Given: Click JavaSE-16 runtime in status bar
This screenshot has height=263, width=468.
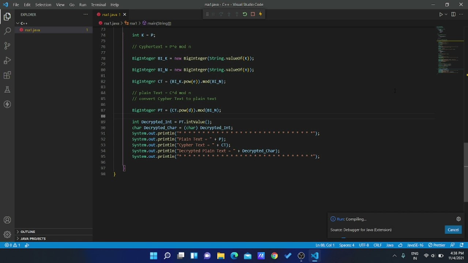Looking at the screenshot, I should (x=415, y=245).
